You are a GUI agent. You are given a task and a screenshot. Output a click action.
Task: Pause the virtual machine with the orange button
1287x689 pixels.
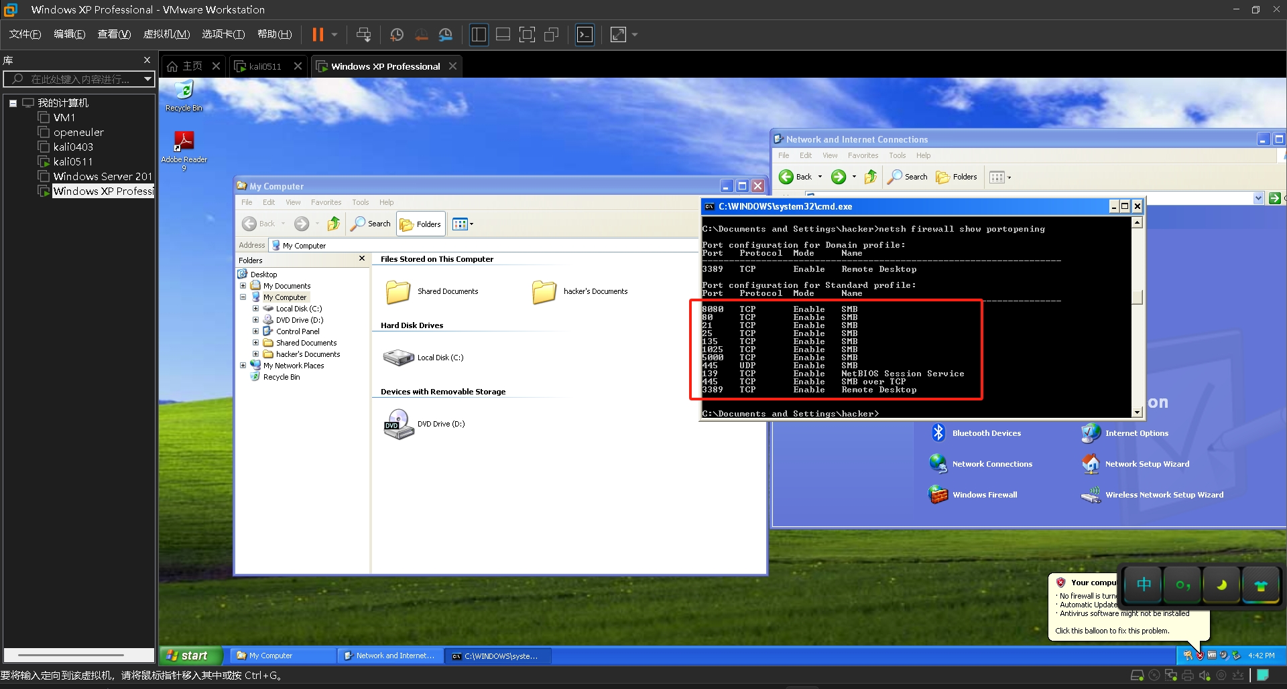tap(318, 34)
